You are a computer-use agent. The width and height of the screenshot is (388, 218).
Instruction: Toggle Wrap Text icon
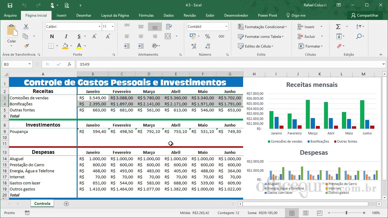click(x=169, y=27)
